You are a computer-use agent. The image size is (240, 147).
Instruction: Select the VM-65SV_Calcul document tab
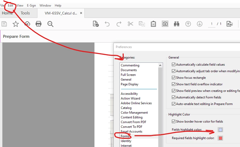61,13
